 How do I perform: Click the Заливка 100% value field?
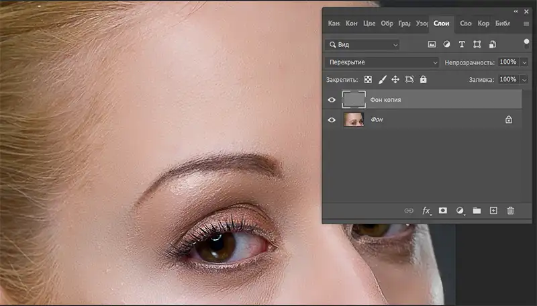tap(508, 79)
